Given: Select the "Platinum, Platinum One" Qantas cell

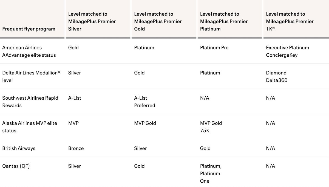Looking at the screenshot, I should tap(211, 173).
